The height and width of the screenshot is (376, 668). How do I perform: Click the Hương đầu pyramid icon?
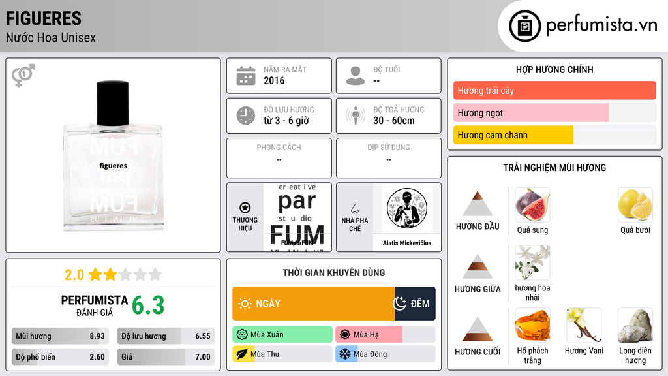[478, 204]
